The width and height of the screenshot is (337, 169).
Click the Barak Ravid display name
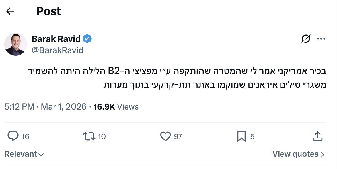tap(56, 39)
